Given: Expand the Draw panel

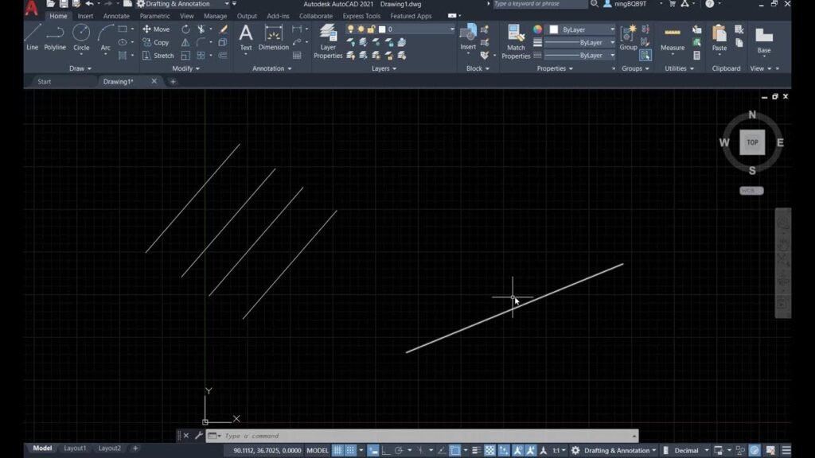Looking at the screenshot, I should 80,68.
